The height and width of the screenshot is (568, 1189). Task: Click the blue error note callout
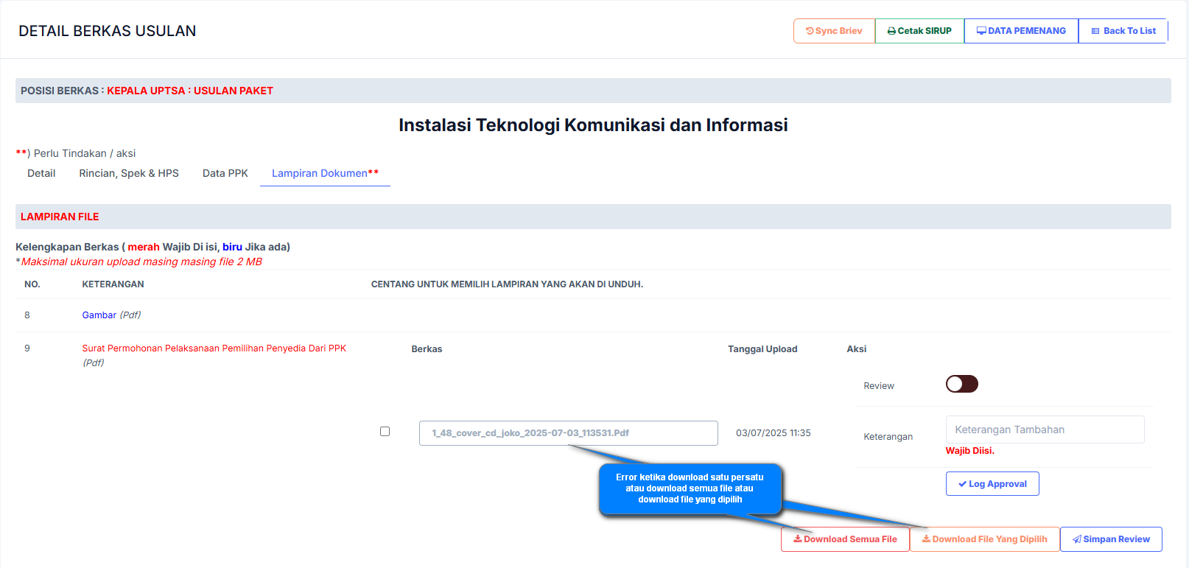(x=690, y=488)
